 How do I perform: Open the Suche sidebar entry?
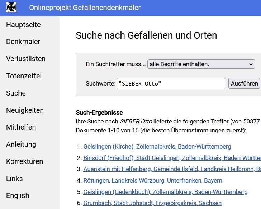click(x=16, y=93)
